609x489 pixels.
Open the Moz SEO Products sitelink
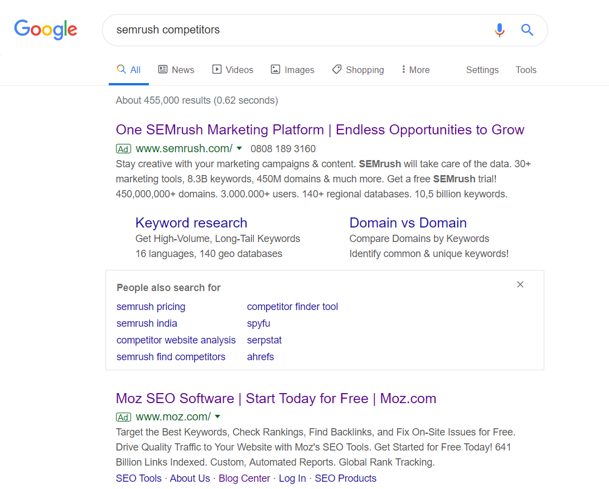point(345,478)
